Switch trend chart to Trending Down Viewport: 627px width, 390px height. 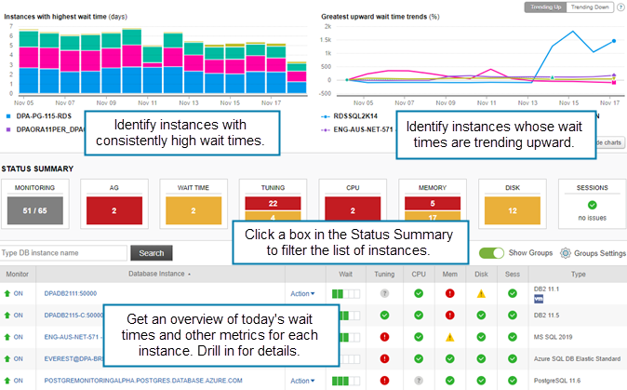point(591,7)
